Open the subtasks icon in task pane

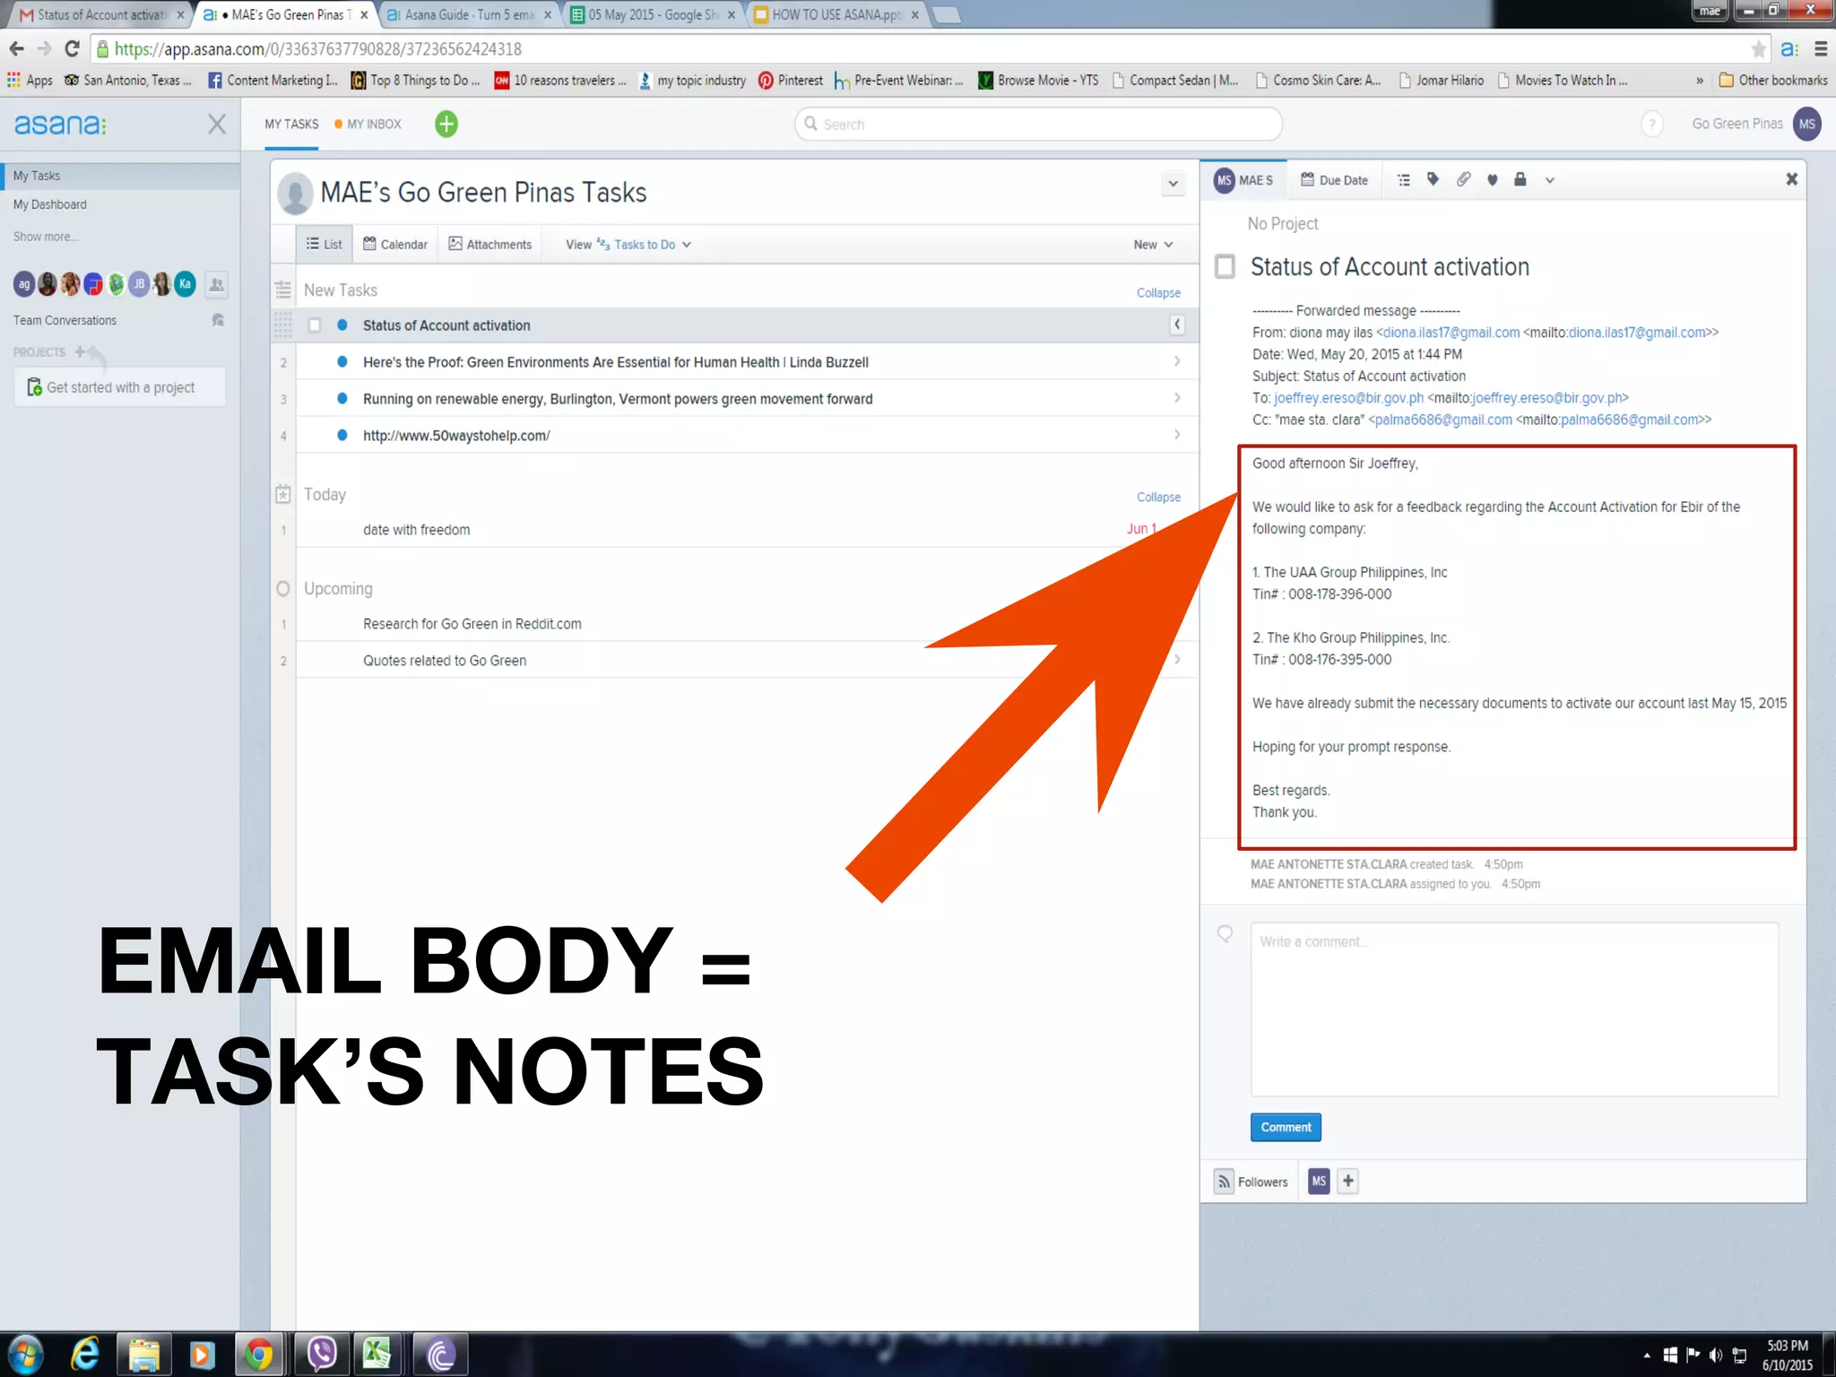[x=1404, y=180]
